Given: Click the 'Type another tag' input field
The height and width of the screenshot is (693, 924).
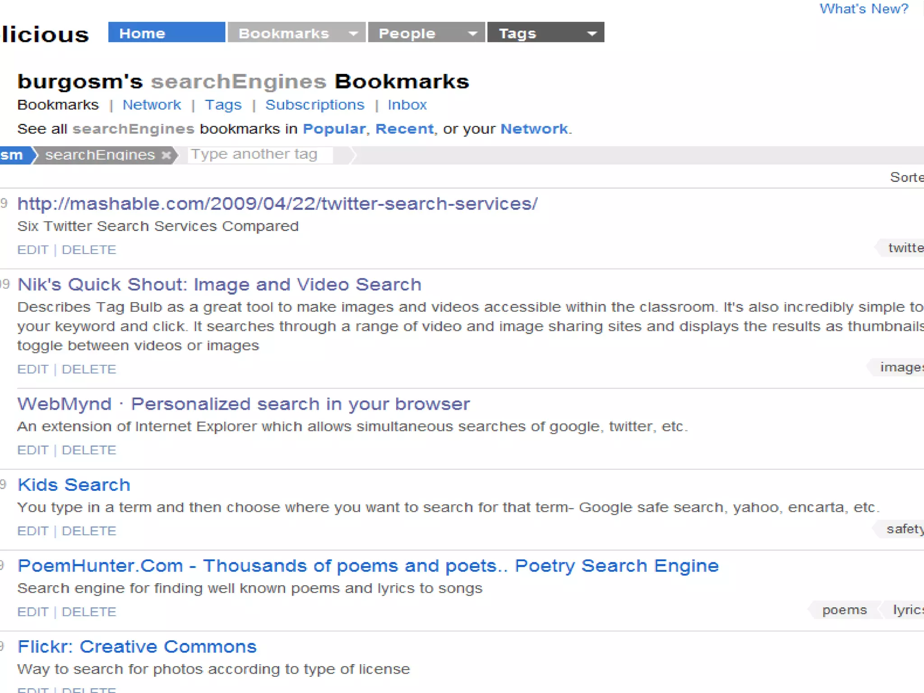Looking at the screenshot, I should point(260,155).
